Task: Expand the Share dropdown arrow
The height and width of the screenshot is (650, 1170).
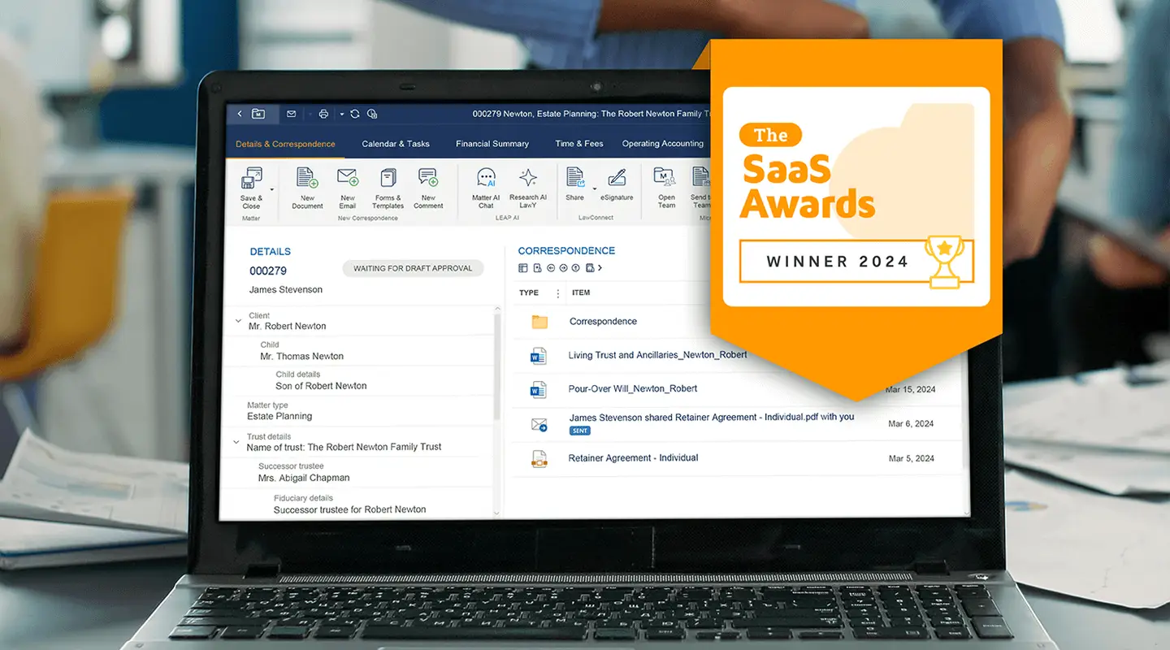Action: (595, 188)
